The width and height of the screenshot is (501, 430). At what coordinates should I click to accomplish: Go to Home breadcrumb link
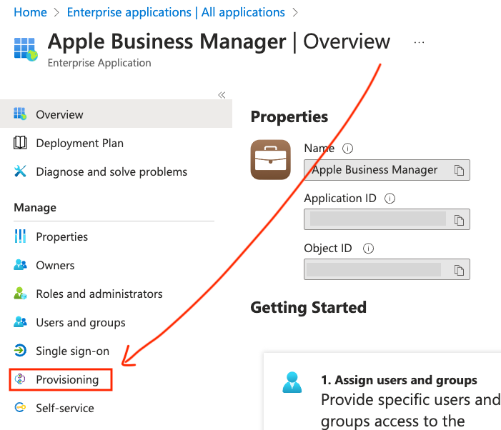tap(30, 12)
